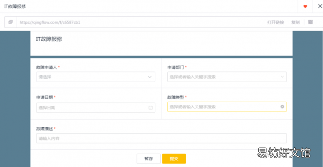Click the red heart favorite icon
The image size is (323, 167).
[306, 6]
